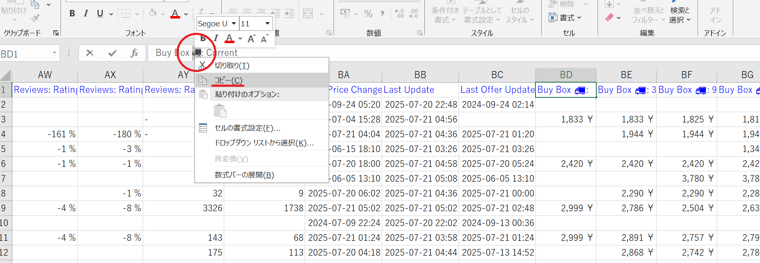Confirm the entry with the checkmark icon
The image size is (760, 263).
tap(112, 53)
